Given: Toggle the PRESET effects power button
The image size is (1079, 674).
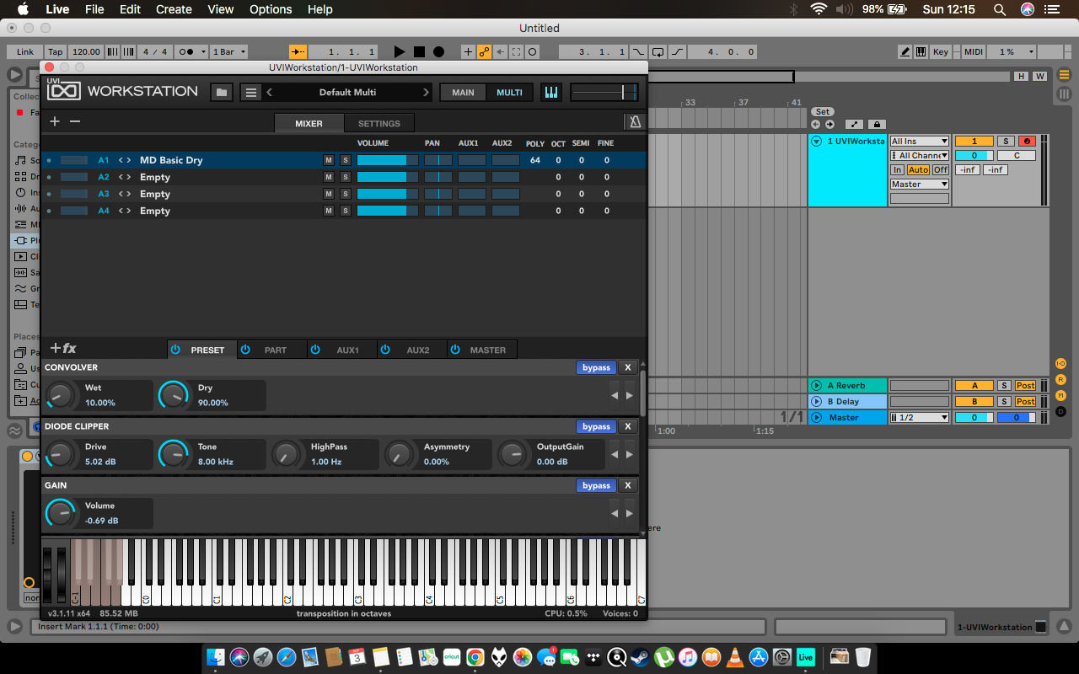Looking at the screenshot, I should pyautogui.click(x=175, y=350).
